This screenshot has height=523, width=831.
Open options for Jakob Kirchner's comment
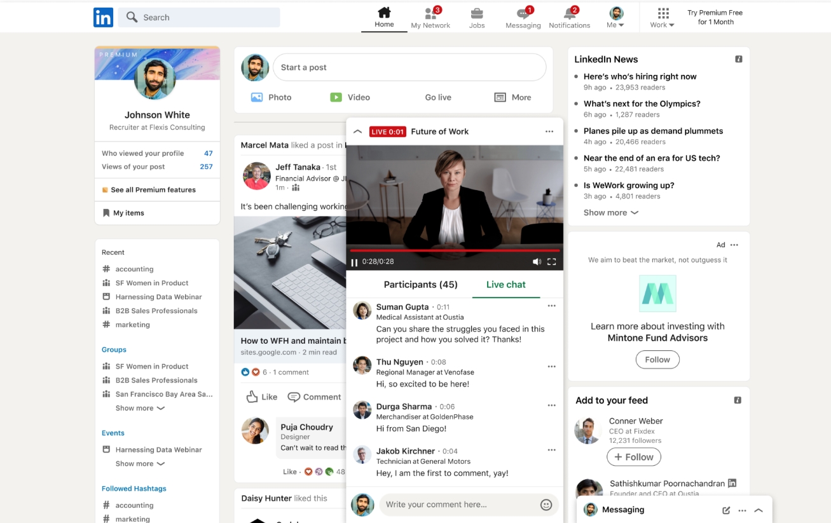click(552, 450)
